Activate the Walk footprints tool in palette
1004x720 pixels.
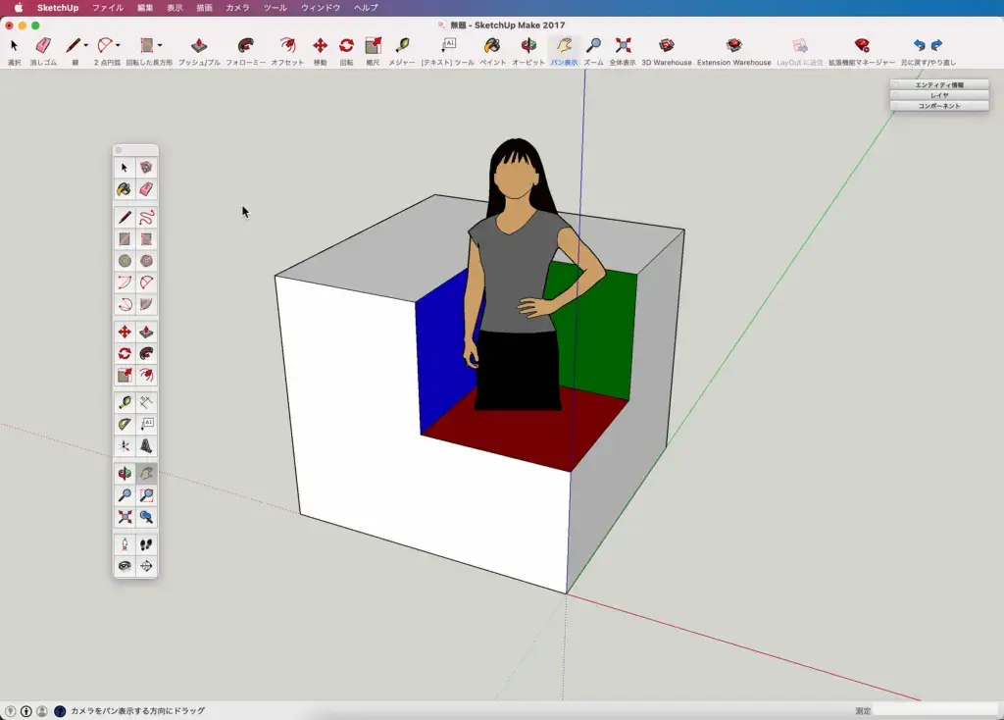(146, 545)
